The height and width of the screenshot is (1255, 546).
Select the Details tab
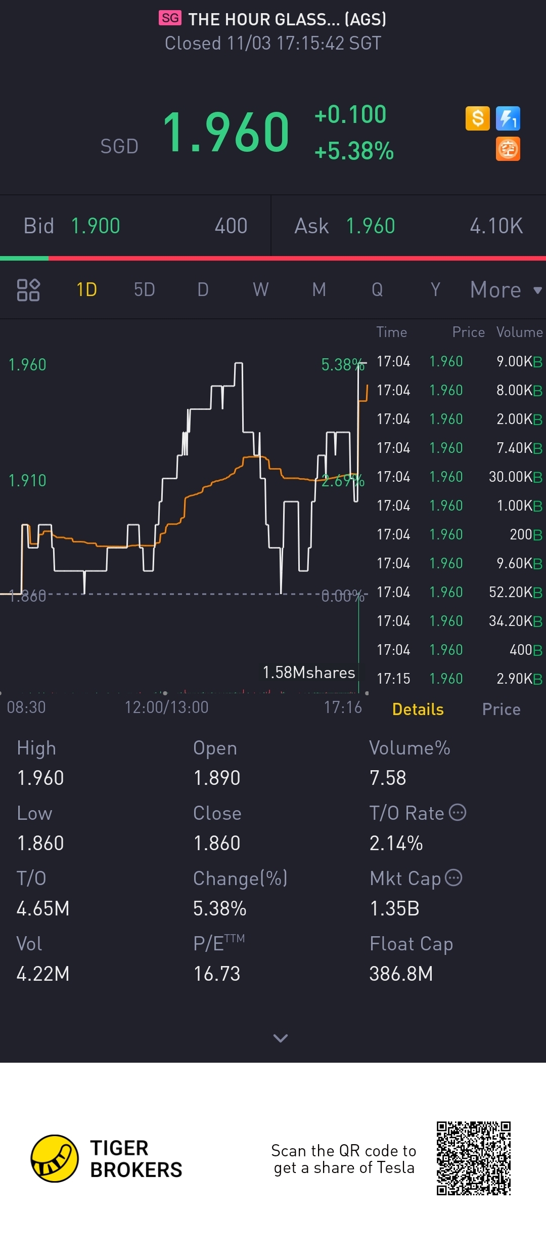[418, 709]
